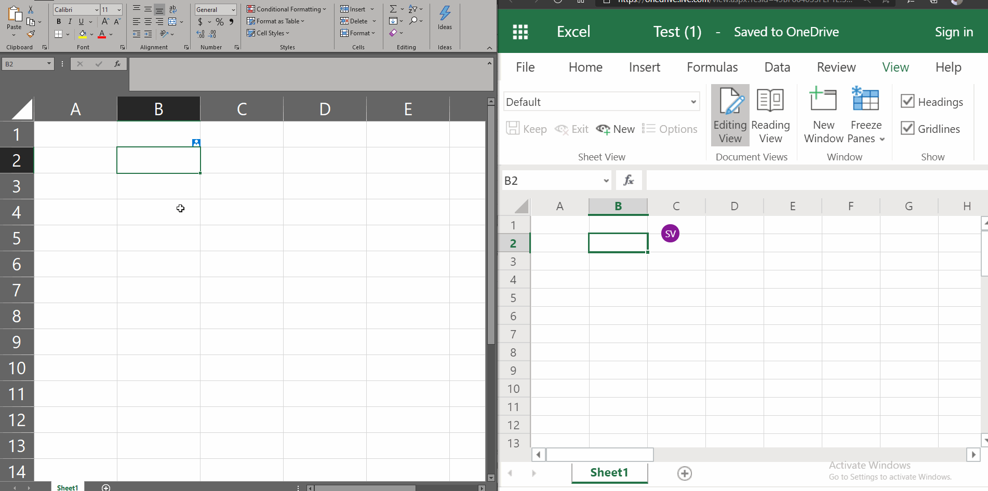The width and height of the screenshot is (988, 491).
Task: Toggle Center horizontal alignment
Action: [148, 22]
